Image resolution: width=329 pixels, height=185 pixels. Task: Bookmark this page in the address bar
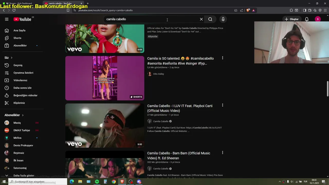click(x=68, y=10)
